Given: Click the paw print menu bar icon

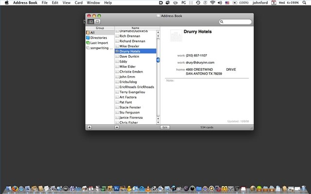Looking at the screenshot, I should pyautogui.click(x=168, y=2).
